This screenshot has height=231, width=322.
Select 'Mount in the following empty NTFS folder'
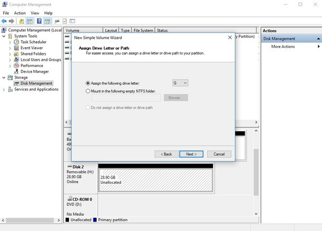coord(88,91)
